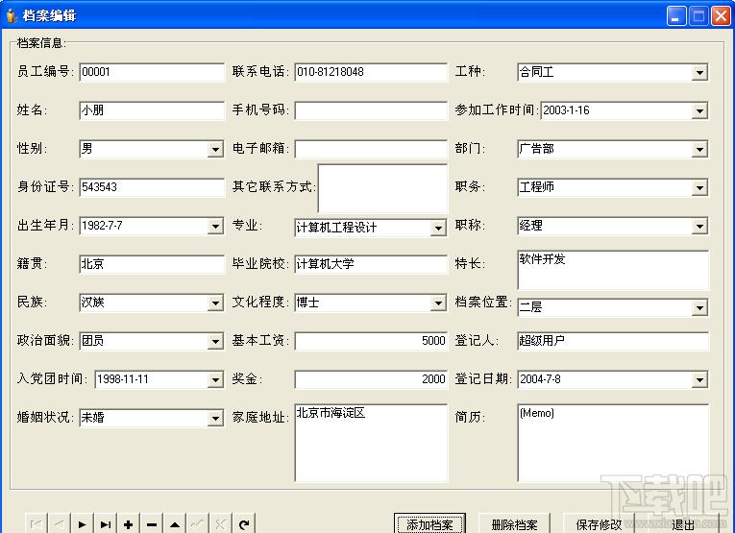The image size is (735, 533).
Task: Jump to last record navigator button
Action: [x=106, y=524]
